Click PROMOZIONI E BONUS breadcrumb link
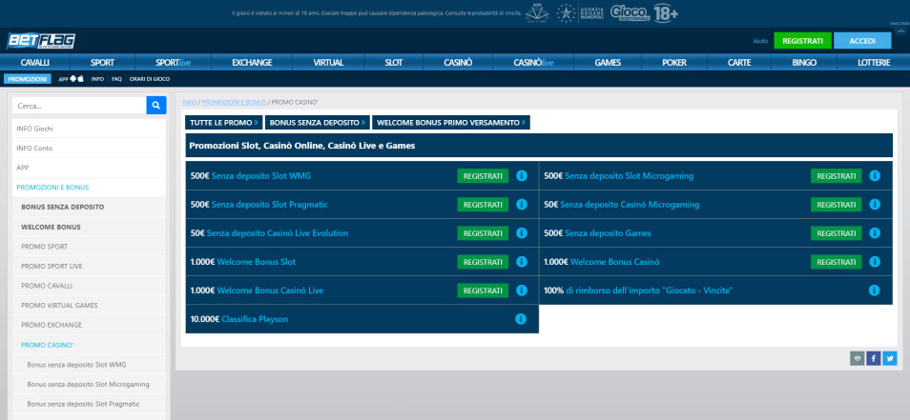This screenshot has width=910, height=420. point(234,102)
